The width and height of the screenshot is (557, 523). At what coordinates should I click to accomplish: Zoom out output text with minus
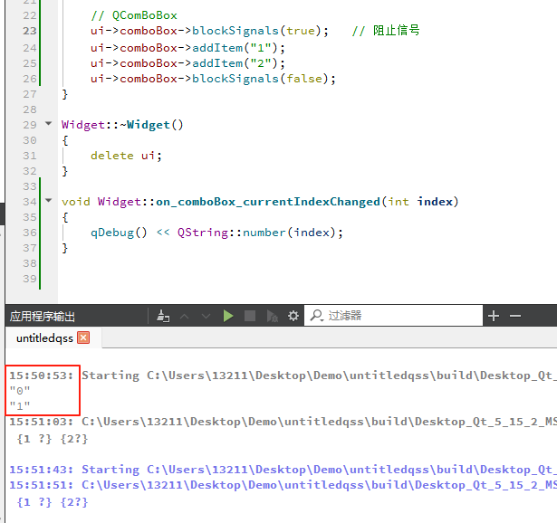[x=515, y=316]
